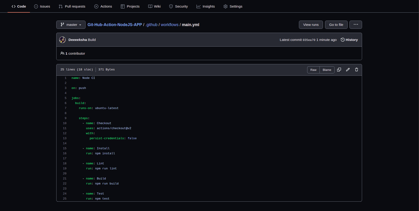Viewport: 419px width, 211px height.
Task: Click the View runs button
Action: coord(311,25)
